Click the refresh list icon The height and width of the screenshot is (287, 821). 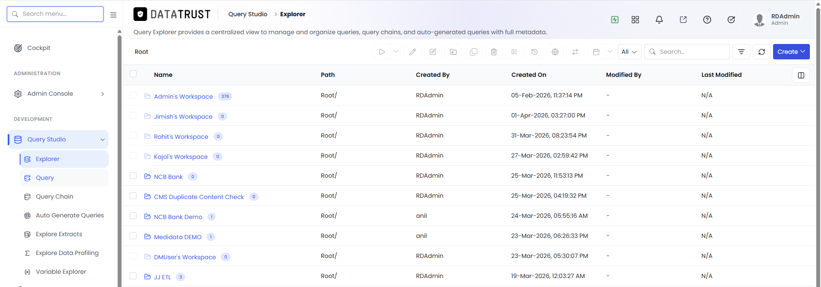762,52
